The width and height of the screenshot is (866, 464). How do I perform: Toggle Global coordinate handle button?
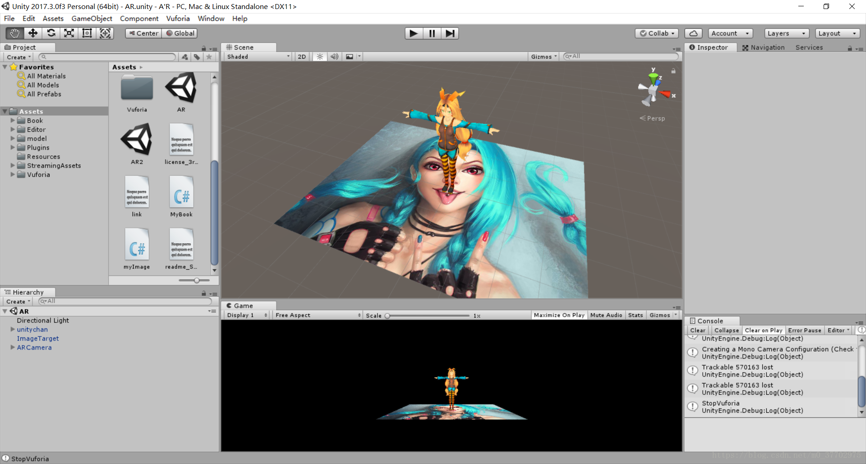180,33
